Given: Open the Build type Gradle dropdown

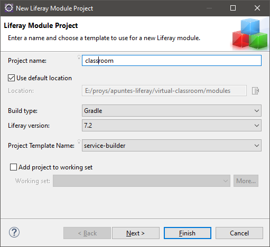Looking at the screenshot, I should 172,111.
